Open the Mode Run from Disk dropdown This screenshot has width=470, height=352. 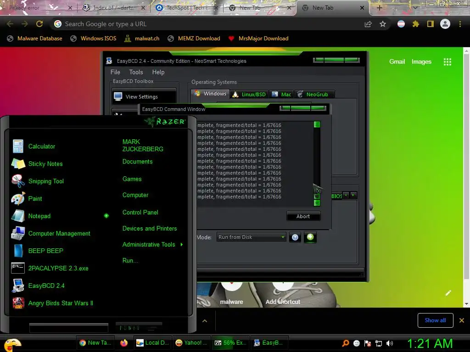pos(251,237)
